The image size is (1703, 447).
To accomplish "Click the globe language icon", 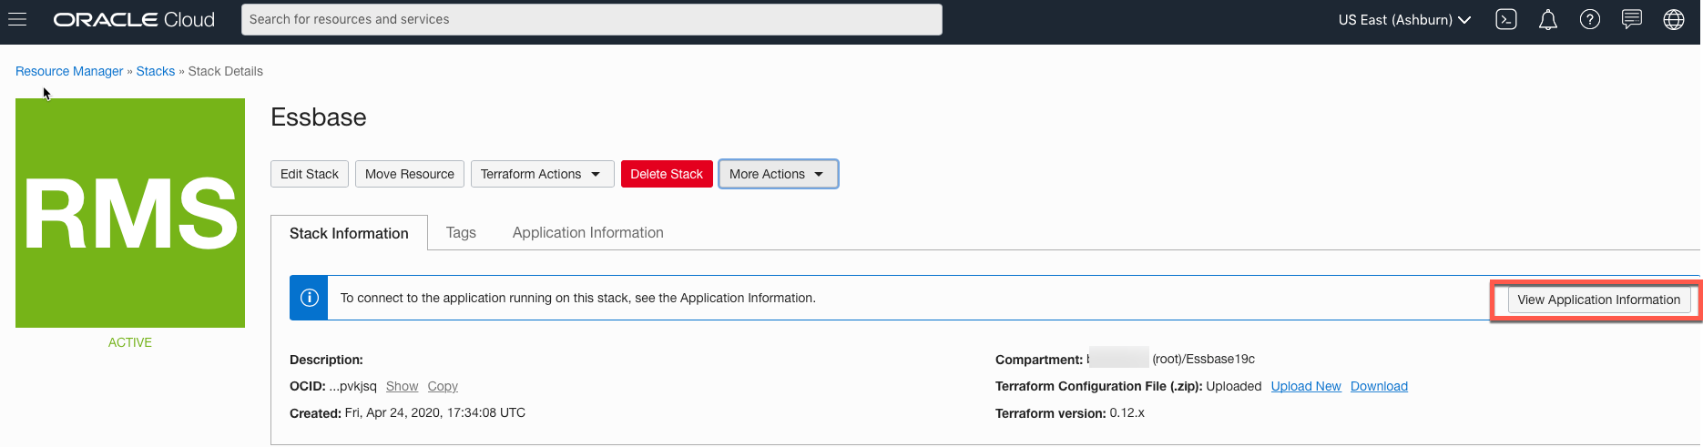I will click(1673, 19).
